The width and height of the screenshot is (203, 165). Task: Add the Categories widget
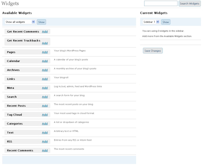click(x=45, y=124)
